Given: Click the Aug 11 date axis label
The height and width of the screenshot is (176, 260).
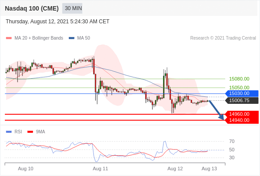Looking at the screenshot, I should point(100,169).
